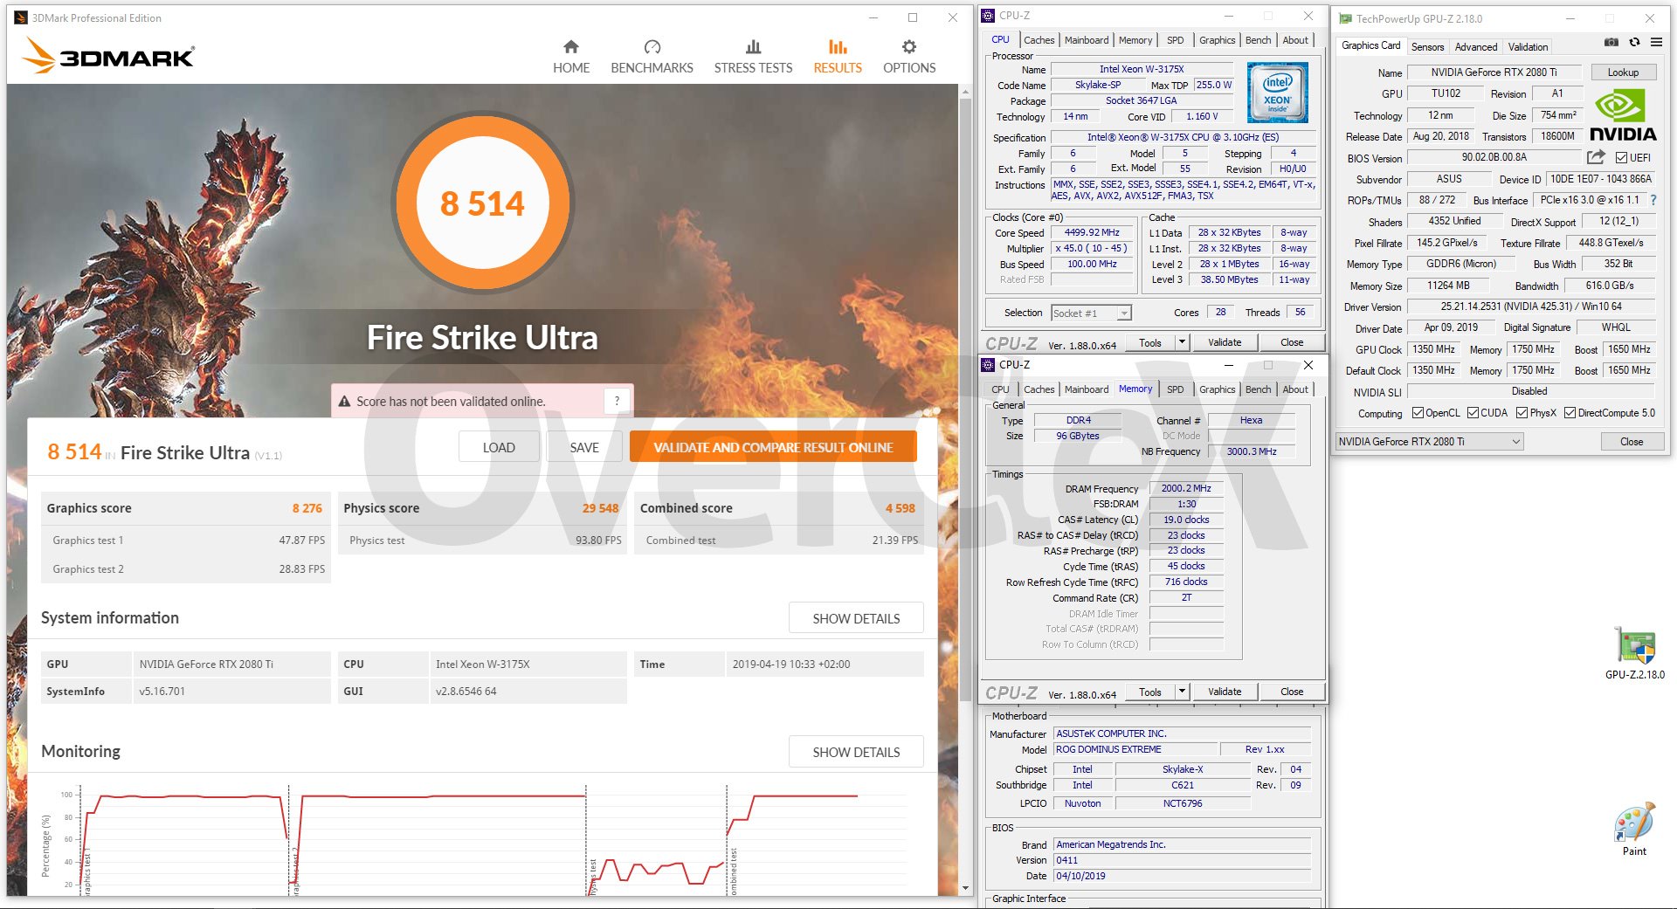Viewport: 1677px width, 909px height.
Task: Click Tools button in Memory CPU-Z window
Action: [1150, 692]
